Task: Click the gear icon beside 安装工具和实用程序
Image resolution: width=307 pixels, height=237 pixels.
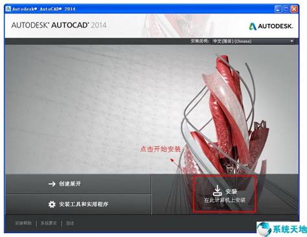Action: [x=52, y=204]
